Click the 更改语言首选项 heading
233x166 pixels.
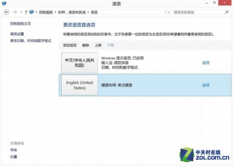coord(79,25)
